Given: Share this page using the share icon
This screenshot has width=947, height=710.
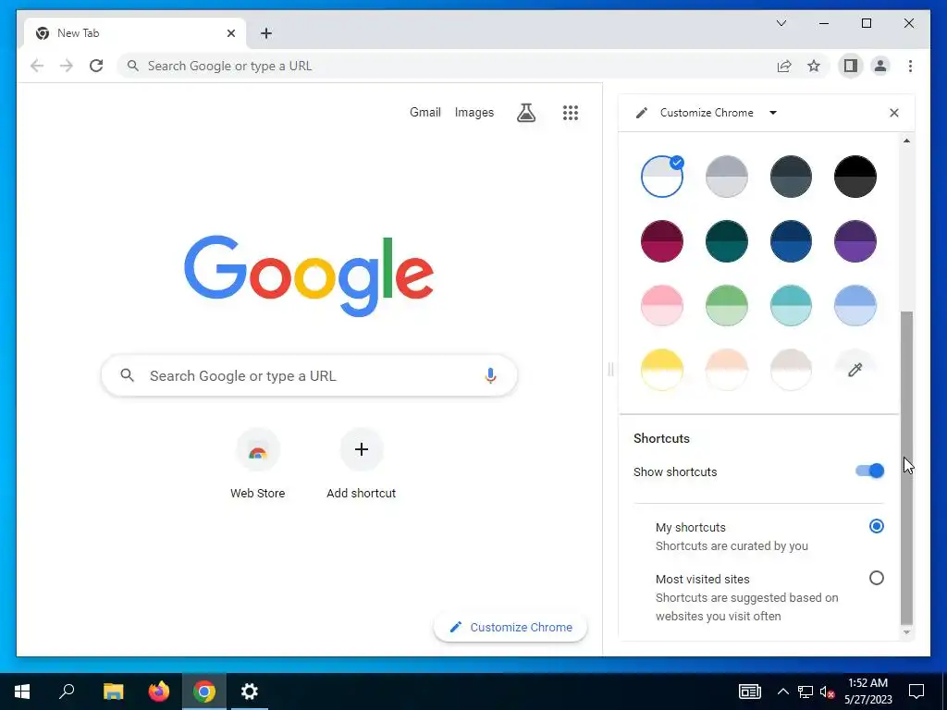Looking at the screenshot, I should [x=784, y=66].
